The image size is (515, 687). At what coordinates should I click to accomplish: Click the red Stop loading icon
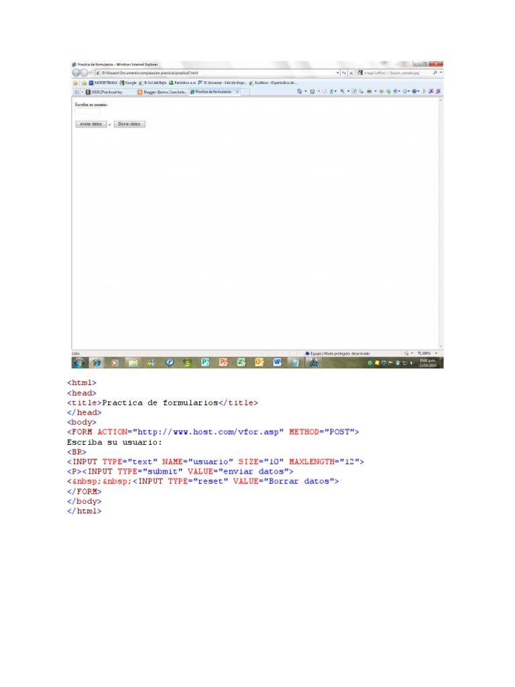pyautogui.click(x=351, y=72)
